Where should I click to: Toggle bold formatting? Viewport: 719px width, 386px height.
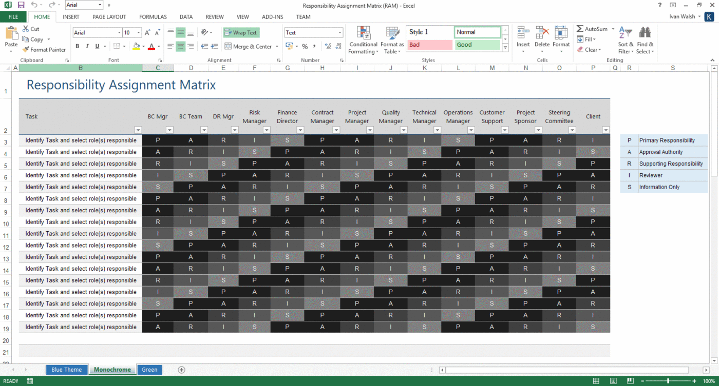tap(78, 46)
